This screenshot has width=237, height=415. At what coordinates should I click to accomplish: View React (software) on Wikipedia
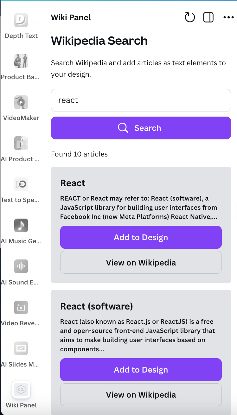coord(141,395)
